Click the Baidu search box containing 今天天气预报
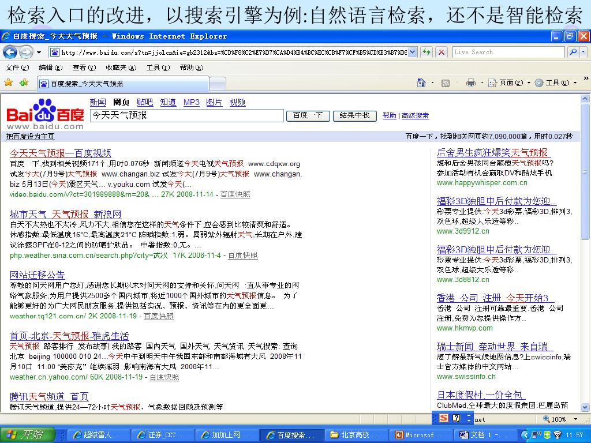 click(186, 115)
